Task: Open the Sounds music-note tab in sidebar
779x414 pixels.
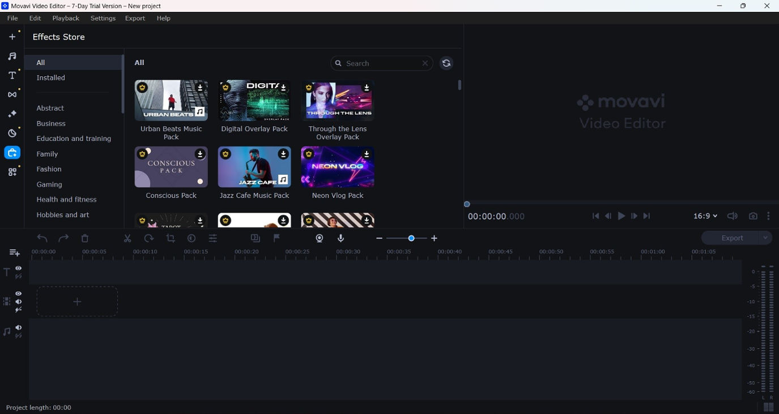Action: tap(12, 56)
